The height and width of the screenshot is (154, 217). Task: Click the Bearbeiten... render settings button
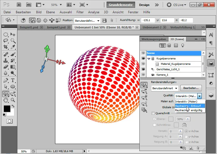[191, 88]
